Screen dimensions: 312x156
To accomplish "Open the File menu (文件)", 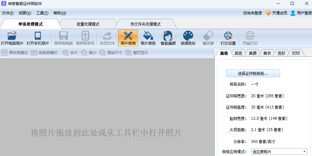I will (8, 13).
